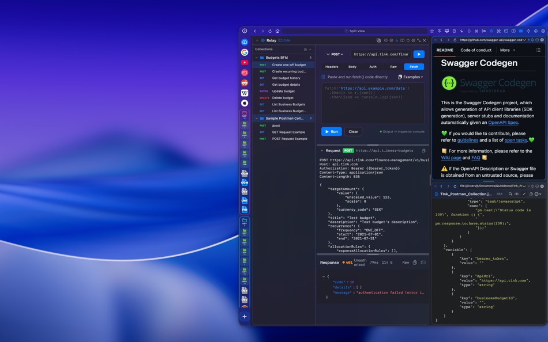Switch to the Code of conduct tab
Screen dimensions: 548x342
point(476,50)
